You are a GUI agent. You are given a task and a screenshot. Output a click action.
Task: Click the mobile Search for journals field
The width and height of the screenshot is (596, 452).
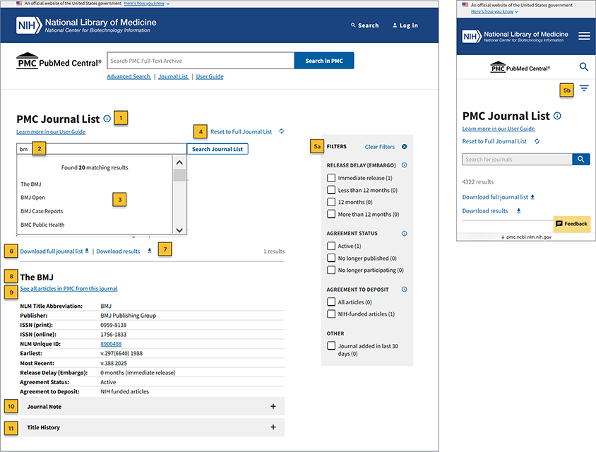click(x=518, y=160)
